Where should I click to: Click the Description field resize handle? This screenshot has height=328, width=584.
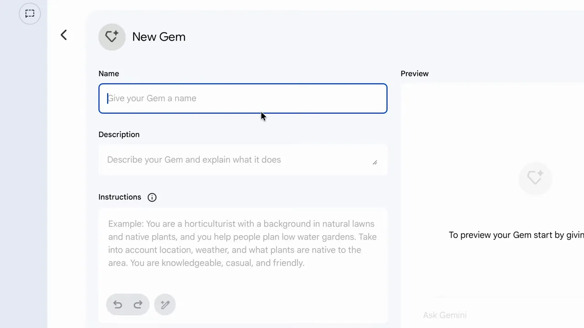click(x=375, y=163)
